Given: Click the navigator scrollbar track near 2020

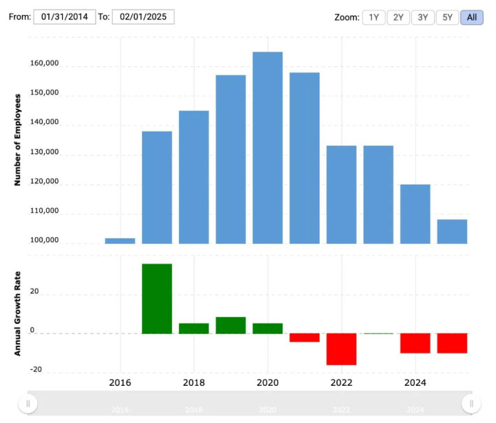Looking at the screenshot, I should pos(267,404).
